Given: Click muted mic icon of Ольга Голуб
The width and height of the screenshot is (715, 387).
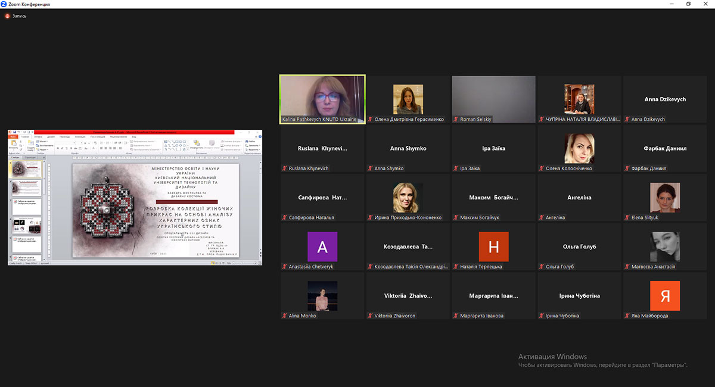Looking at the screenshot, I should (542, 267).
